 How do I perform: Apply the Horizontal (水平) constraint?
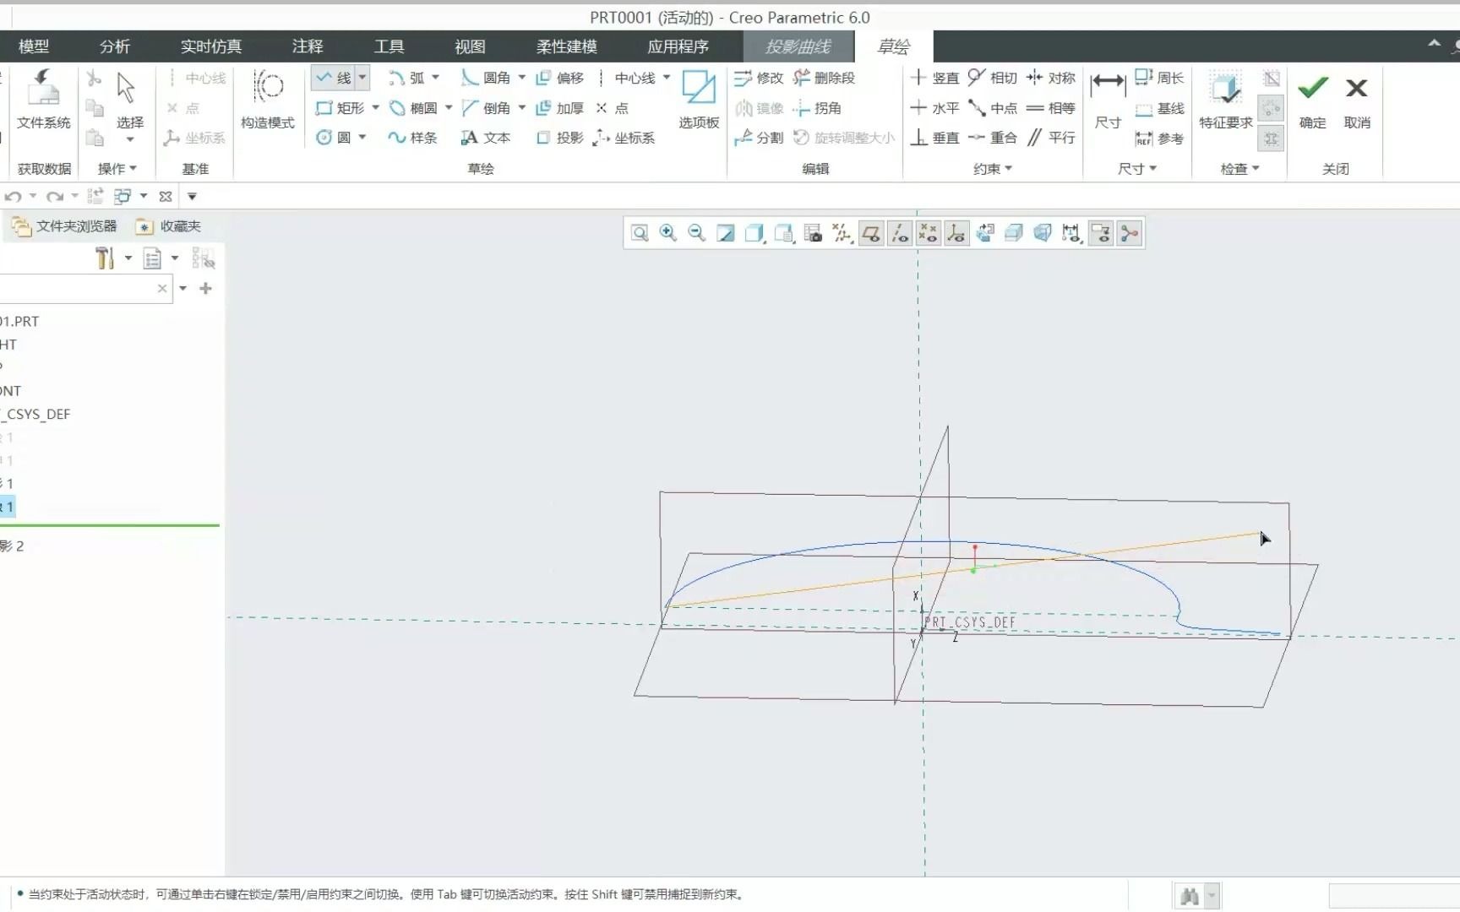tap(934, 108)
